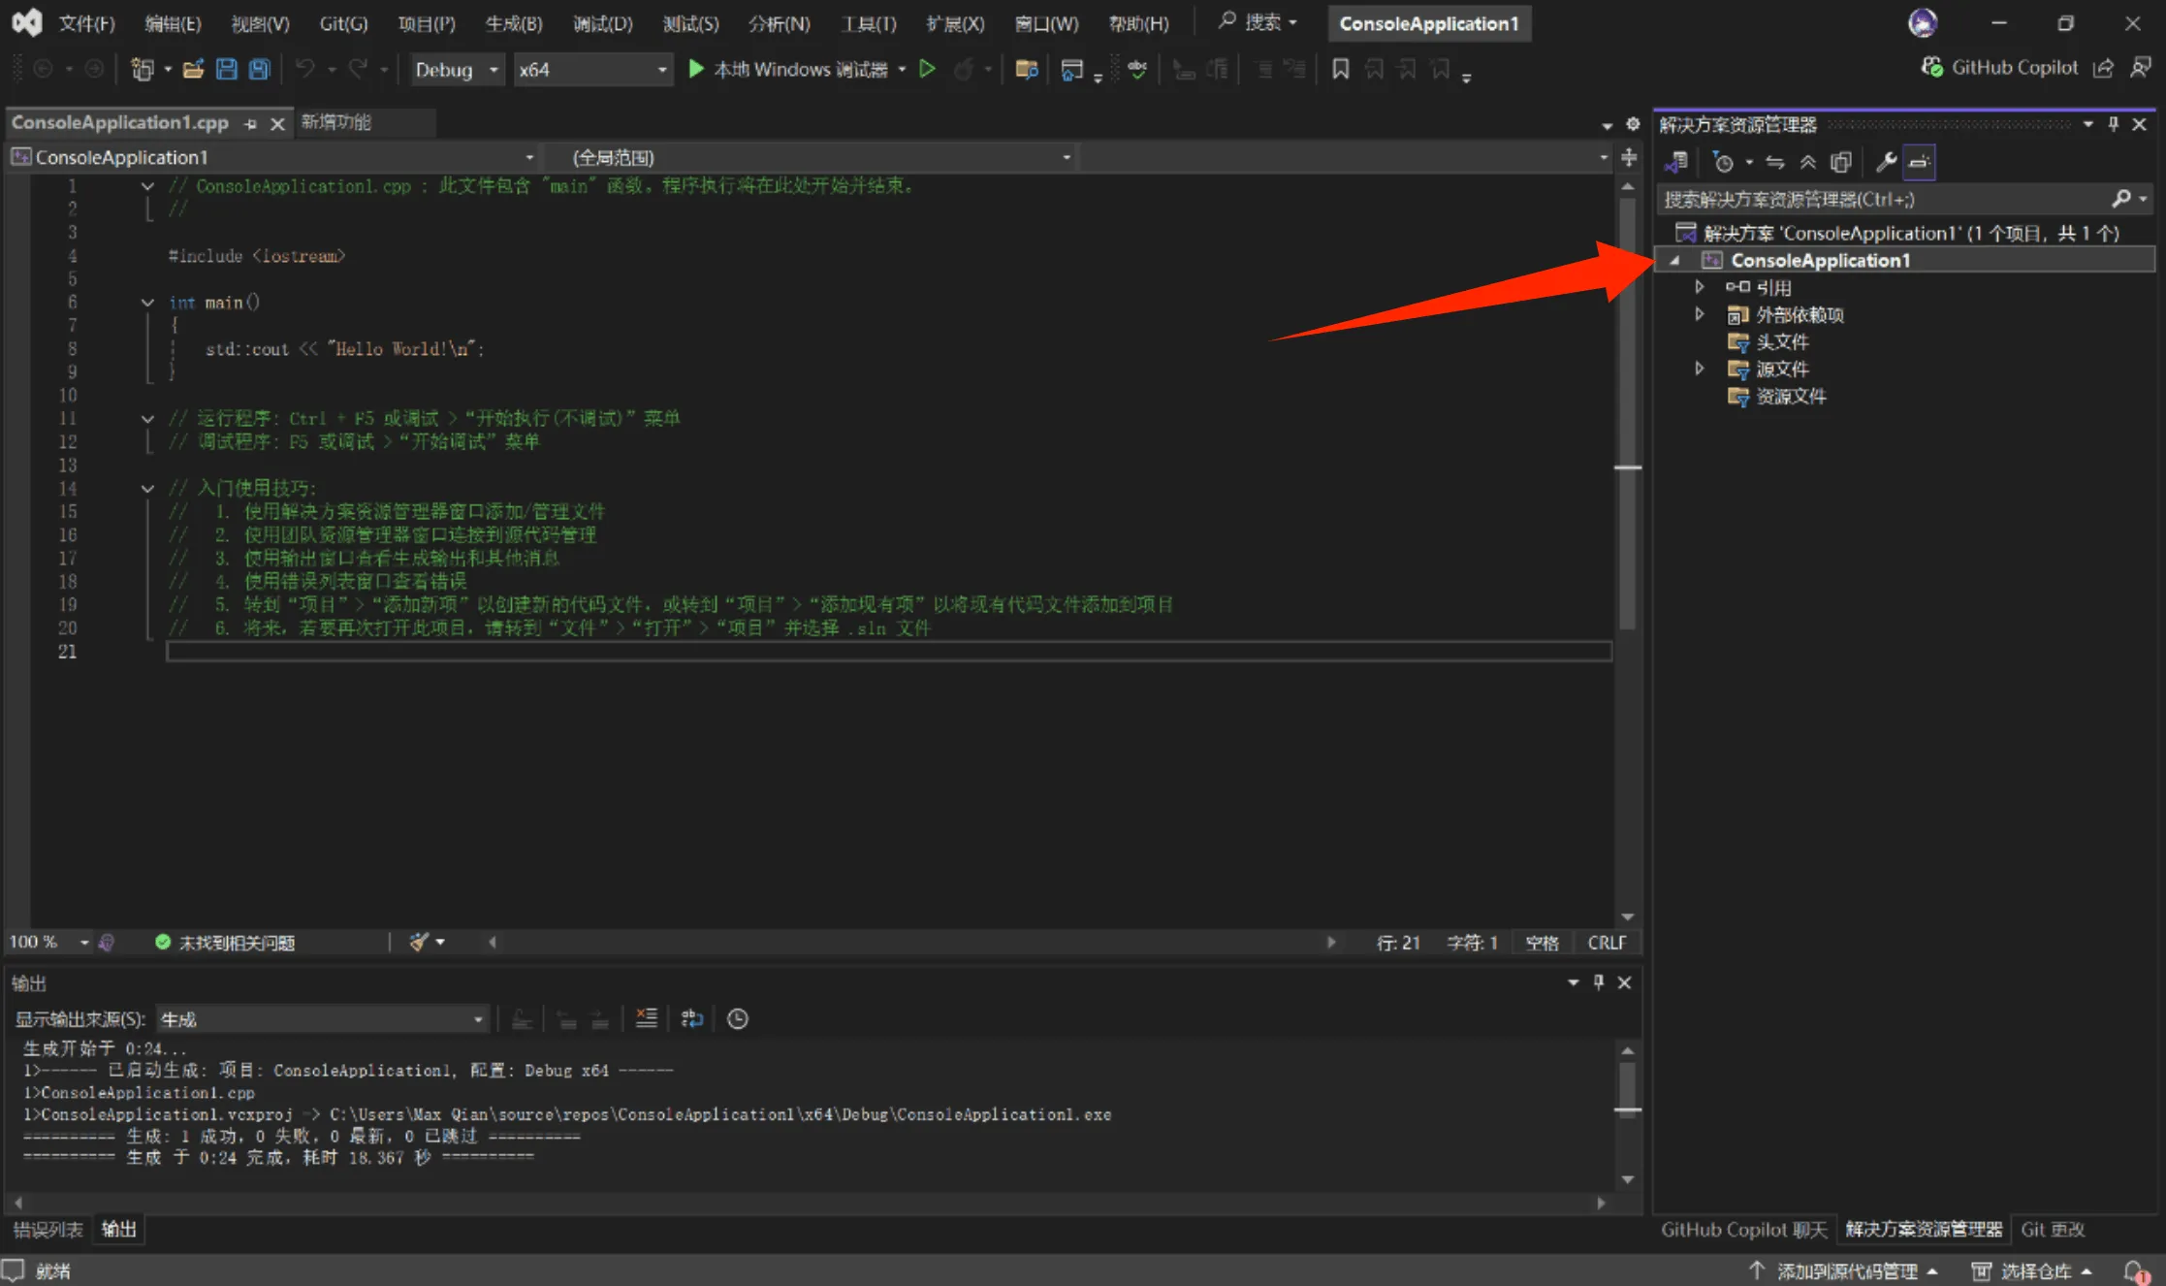The height and width of the screenshot is (1286, 2166).
Task: Clear all output with the X-lines icon
Action: [x=646, y=1018]
